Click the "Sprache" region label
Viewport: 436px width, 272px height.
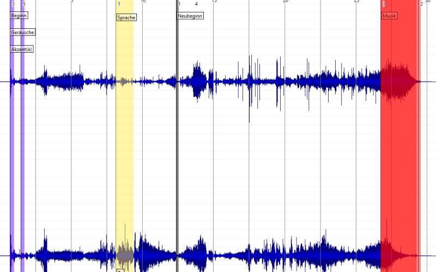click(x=126, y=17)
